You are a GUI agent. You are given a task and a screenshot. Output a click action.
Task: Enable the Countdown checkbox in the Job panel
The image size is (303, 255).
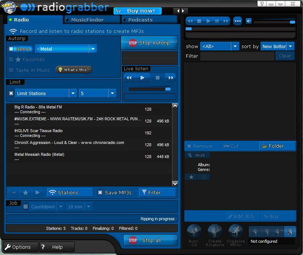pos(24,206)
